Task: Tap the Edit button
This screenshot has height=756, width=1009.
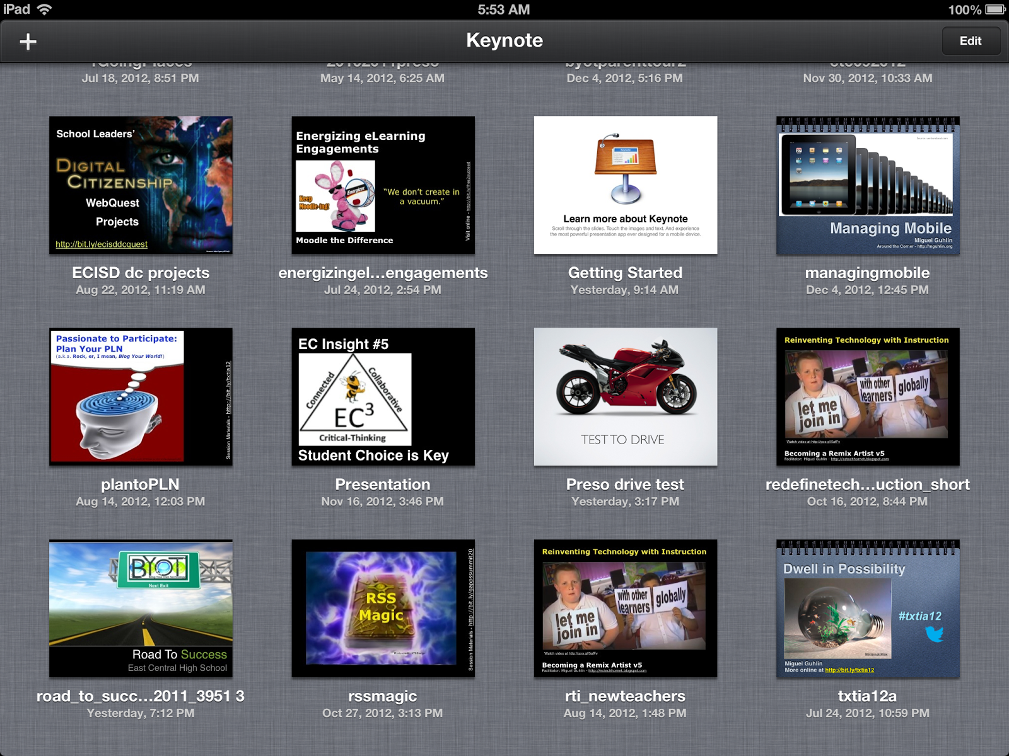Action: pos(971,41)
